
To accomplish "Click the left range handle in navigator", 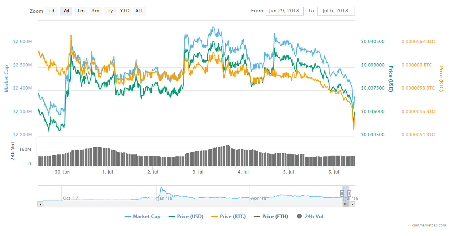I will click(341, 193).
